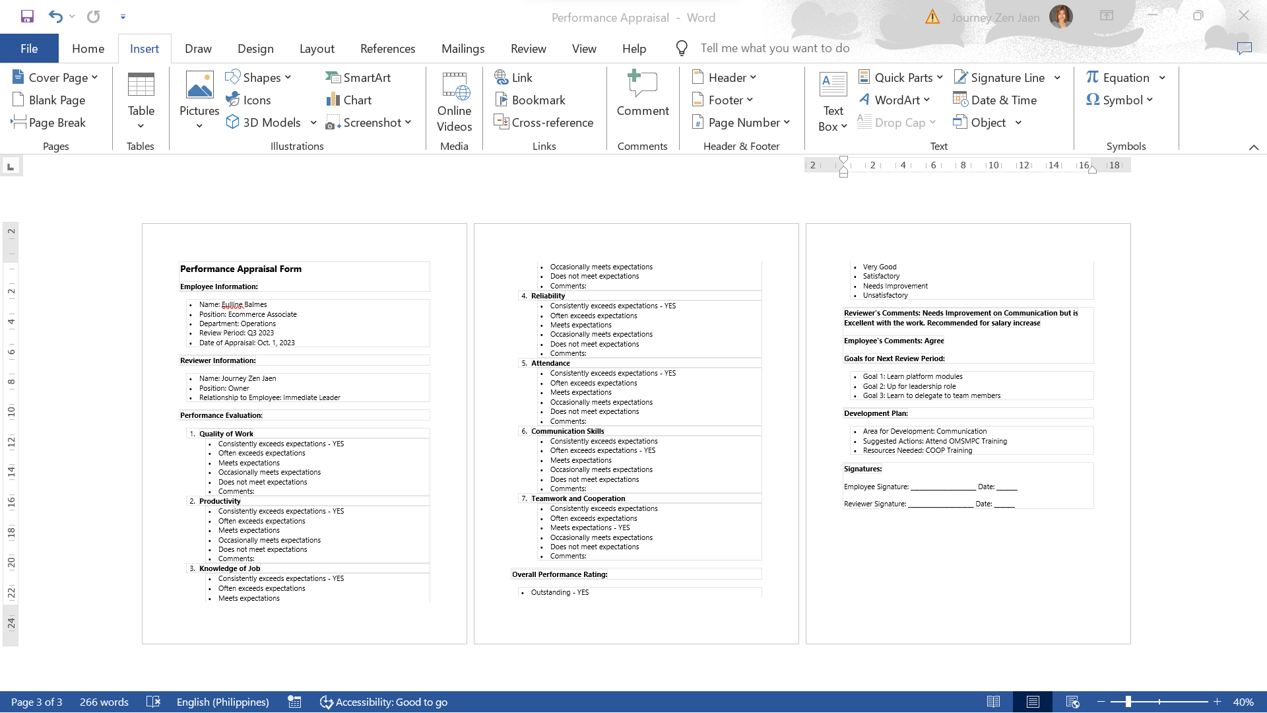Open Online Videos insert tool
The image size is (1267, 713).
tap(454, 102)
